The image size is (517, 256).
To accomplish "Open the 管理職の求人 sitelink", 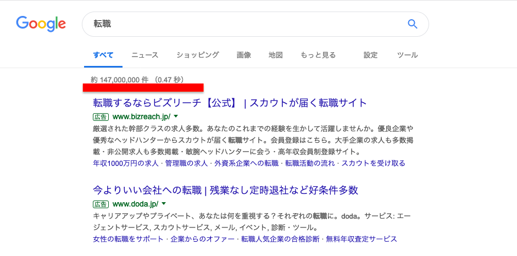I will [186, 163].
